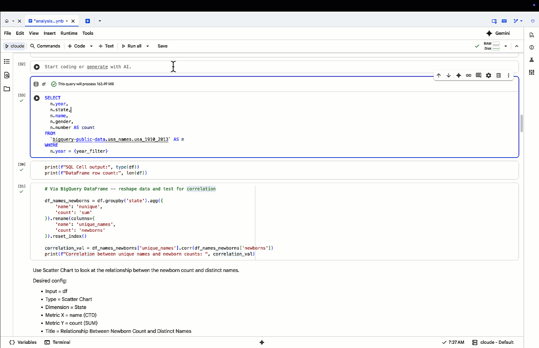Open the Files folder panel
This screenshot has height=348, width=539.
[7, 89]
